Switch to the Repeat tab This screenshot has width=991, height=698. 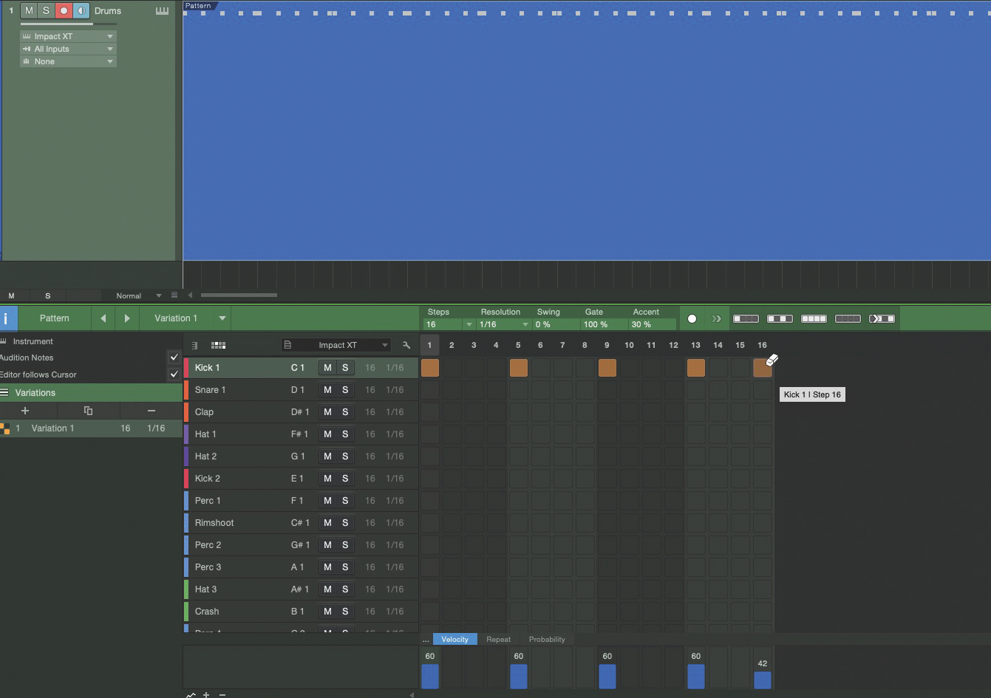pyautogui.click(x=499, y=640)
